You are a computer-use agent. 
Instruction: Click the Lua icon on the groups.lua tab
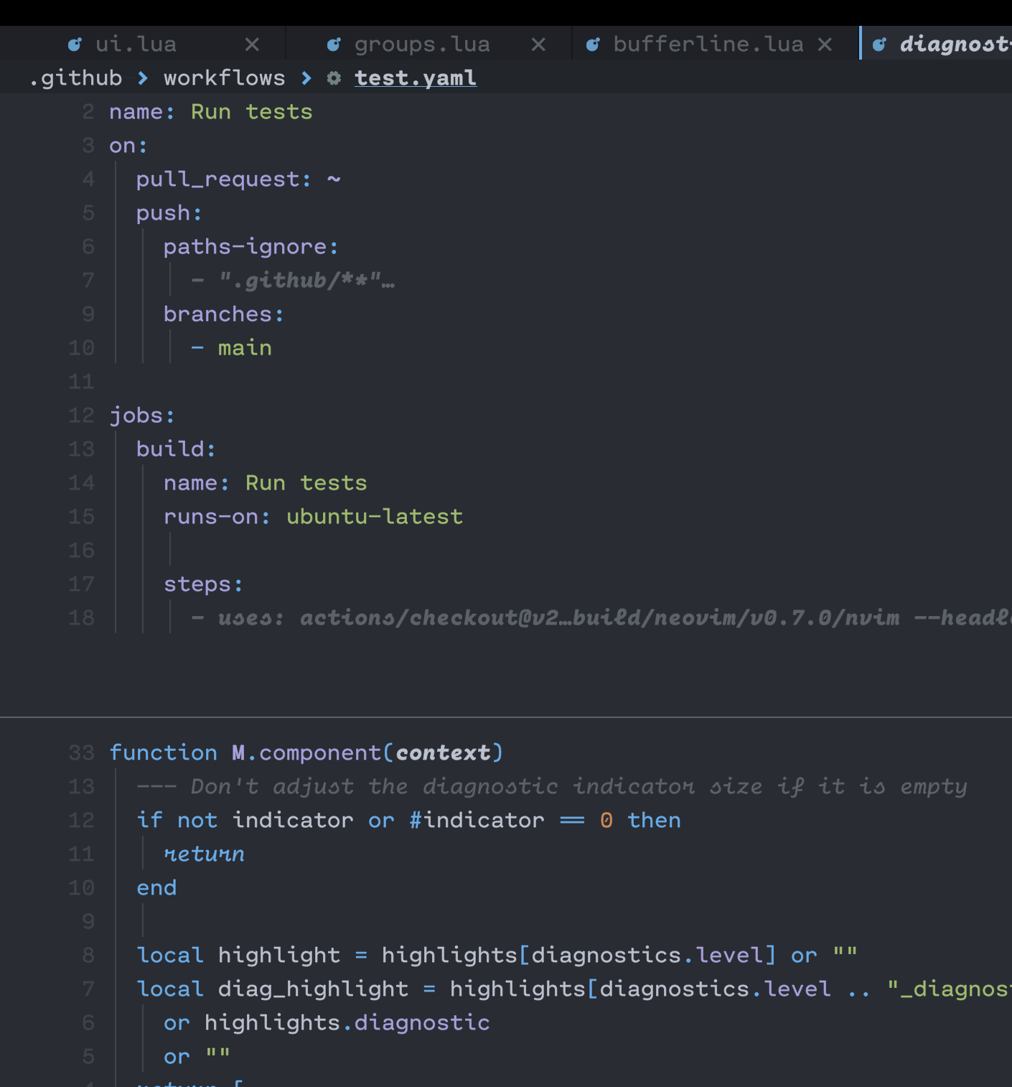pyautogui.click(x=334, y=43)
